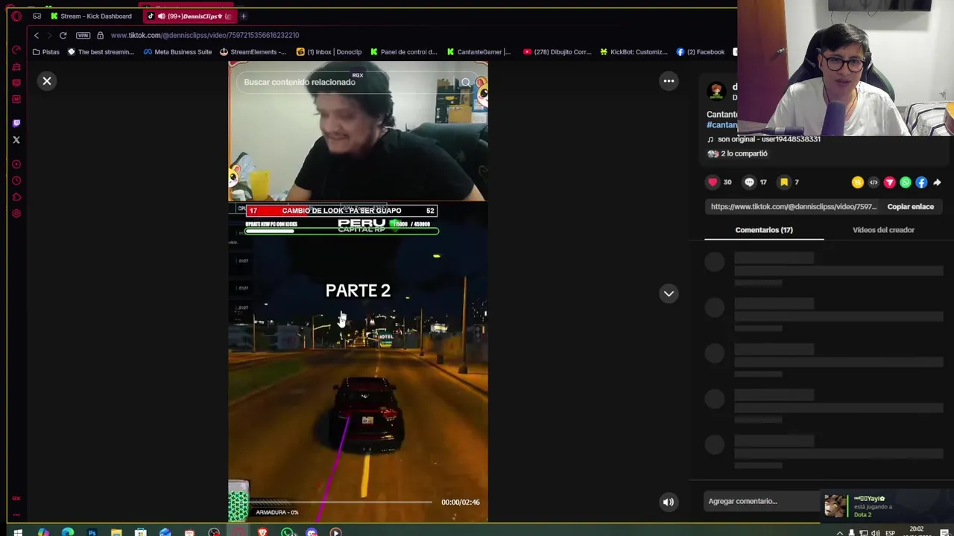Screen dimensions: 954x536
Task: Open the embed code icon
Action: (x=874, y=182)
